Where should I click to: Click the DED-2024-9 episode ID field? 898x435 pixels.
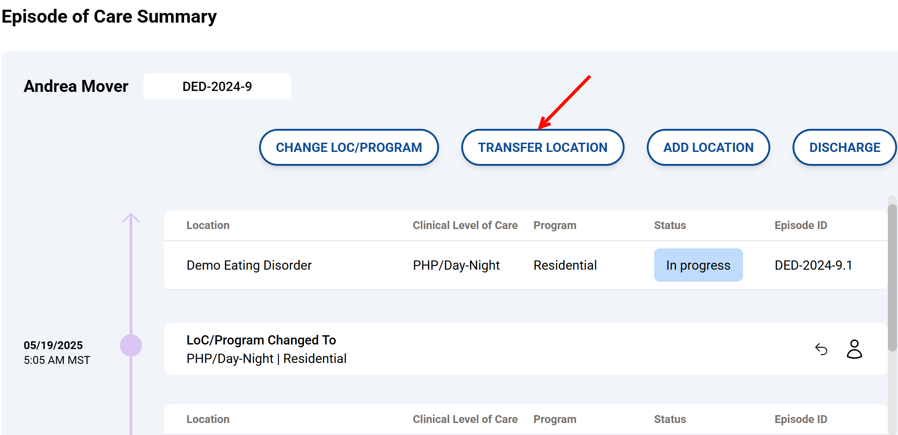217,86
